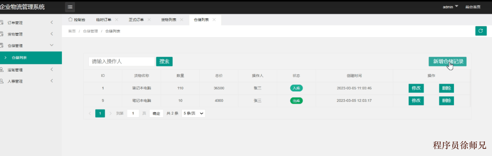492x156 pixels.
Task: Switch to the 临时订单 tab
Action: [x=104, y=20]
